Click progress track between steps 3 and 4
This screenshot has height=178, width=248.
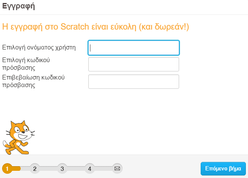pos(76,169)
